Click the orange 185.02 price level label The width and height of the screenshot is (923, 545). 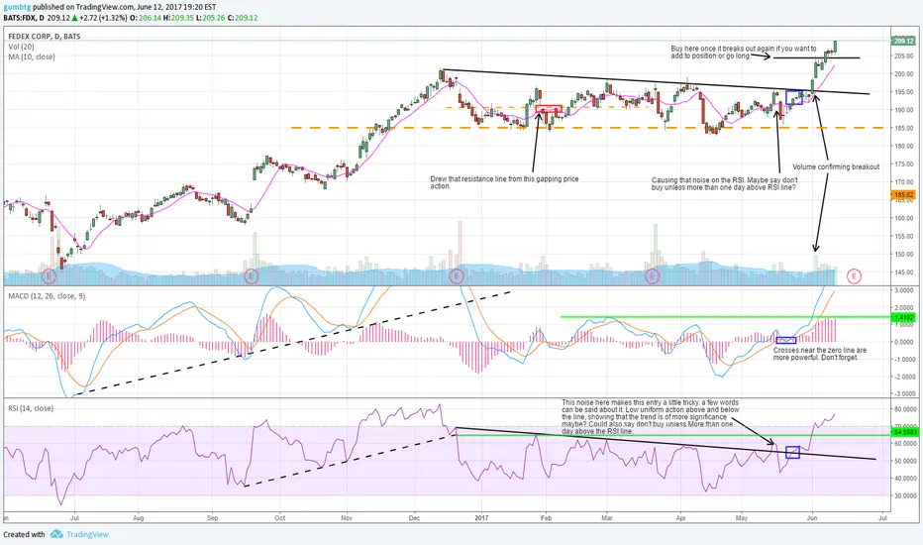point(903,194)
